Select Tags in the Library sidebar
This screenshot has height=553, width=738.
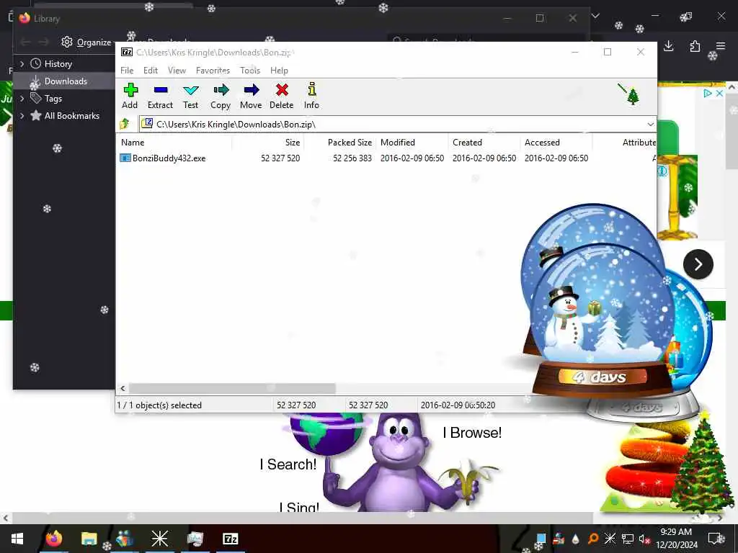click(53, 99)
